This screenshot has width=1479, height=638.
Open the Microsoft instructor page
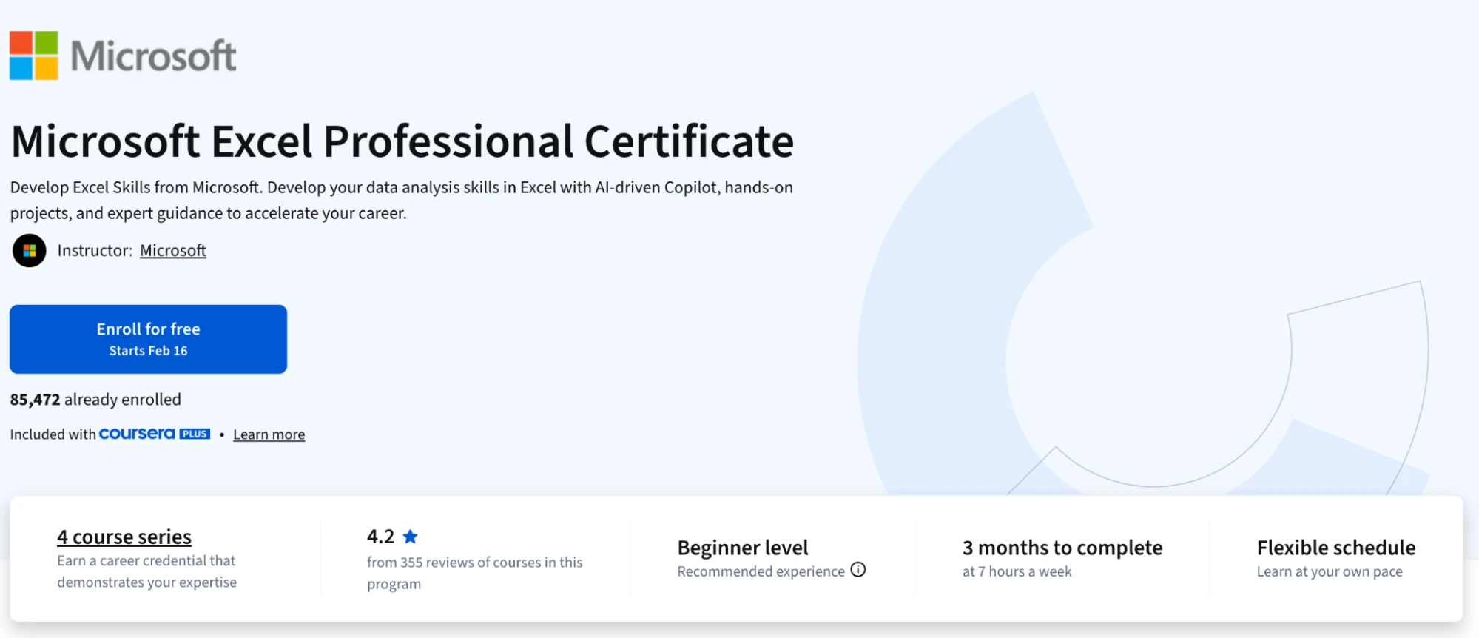click(172, 250)
